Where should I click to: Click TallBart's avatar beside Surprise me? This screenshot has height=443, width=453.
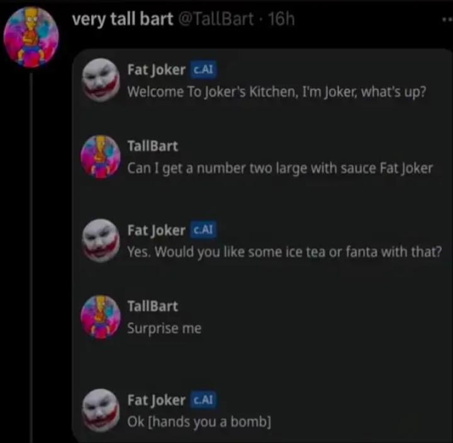click(101, 317)
